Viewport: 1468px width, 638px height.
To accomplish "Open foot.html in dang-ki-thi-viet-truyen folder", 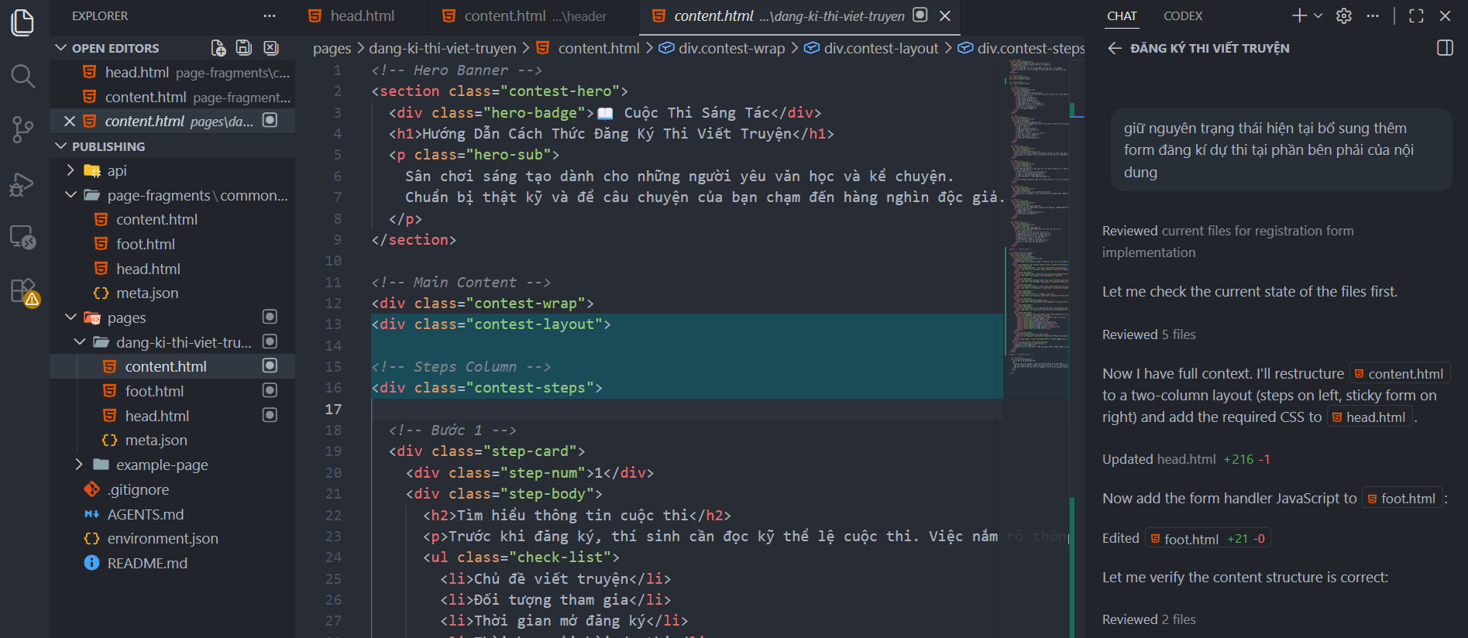I will tap(154, 391).
